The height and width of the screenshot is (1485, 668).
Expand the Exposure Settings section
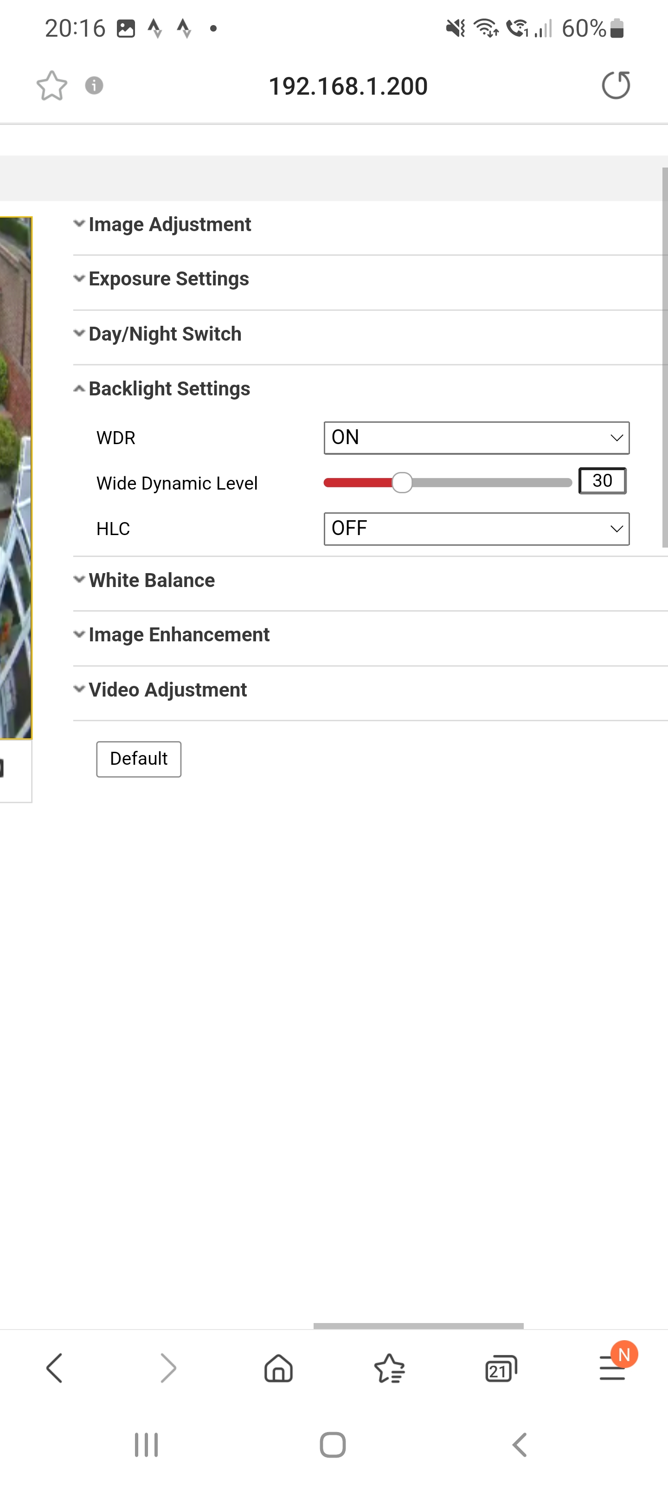[x=168, y=279]
